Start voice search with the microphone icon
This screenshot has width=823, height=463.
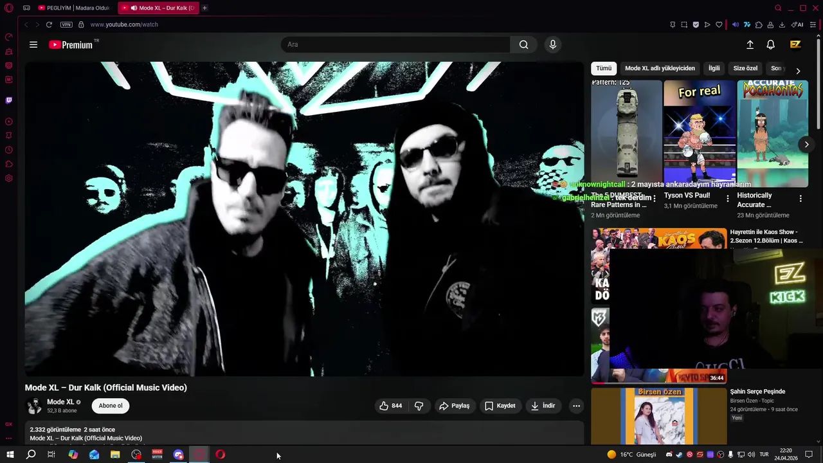pos(552,44)
